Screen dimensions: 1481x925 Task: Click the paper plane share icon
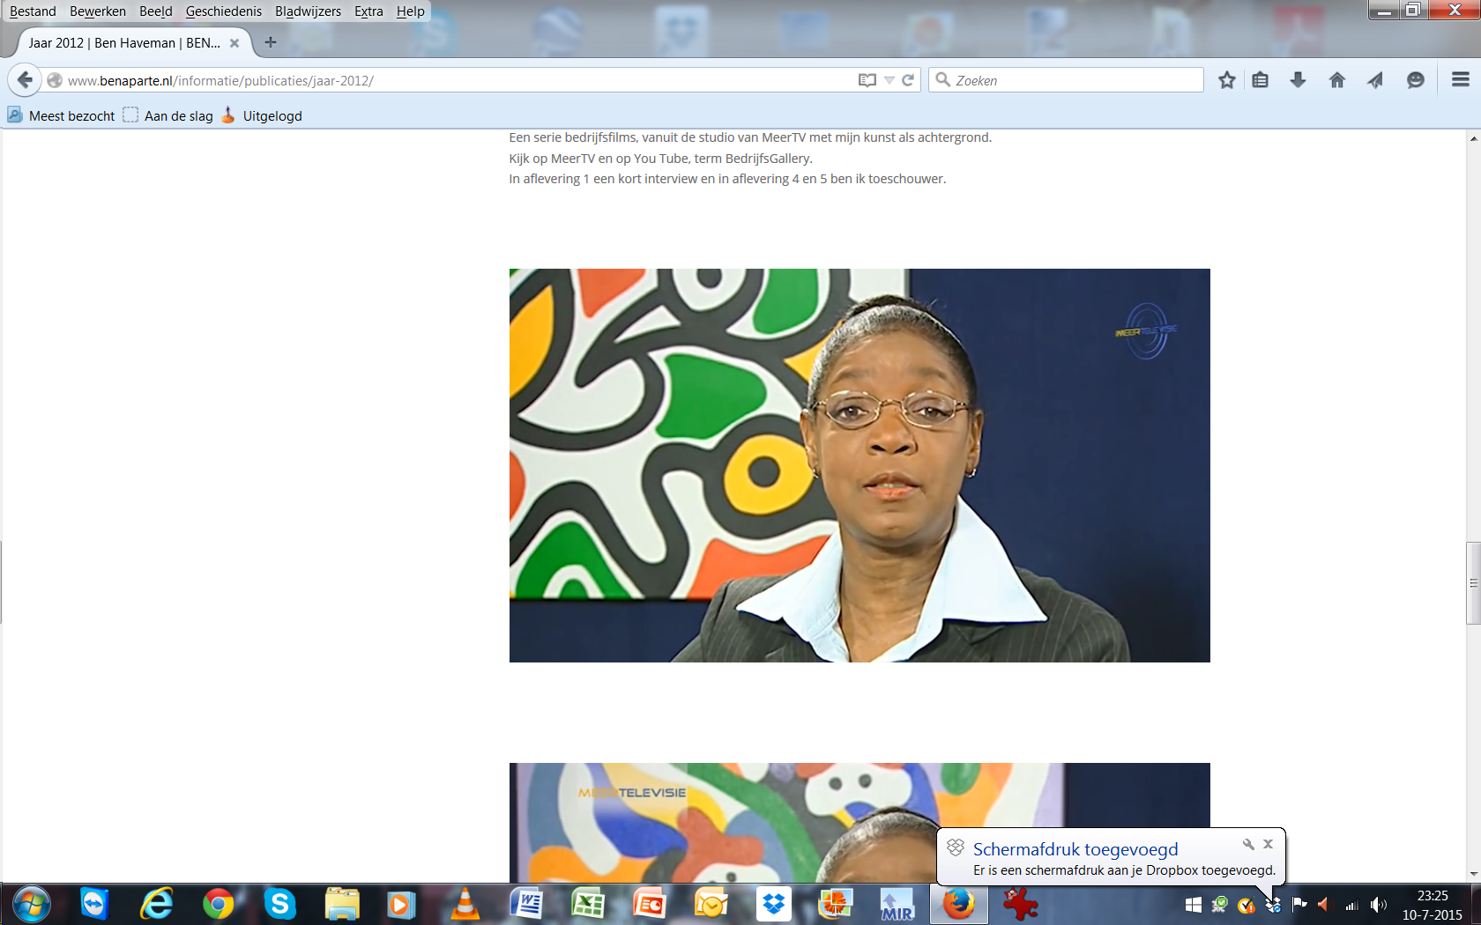click(1375, 80)
